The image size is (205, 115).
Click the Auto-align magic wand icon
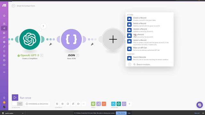pyautogui.click(x=73, y=104)
